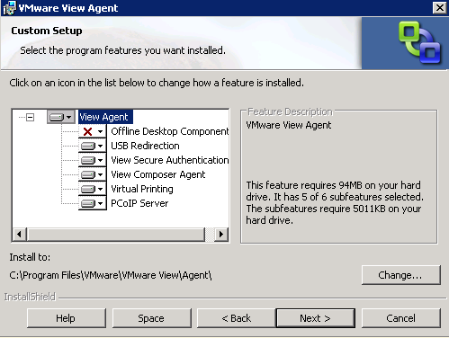Select Virtual Printing feature
The image size is (449, 338).
[x=142, y=189]
